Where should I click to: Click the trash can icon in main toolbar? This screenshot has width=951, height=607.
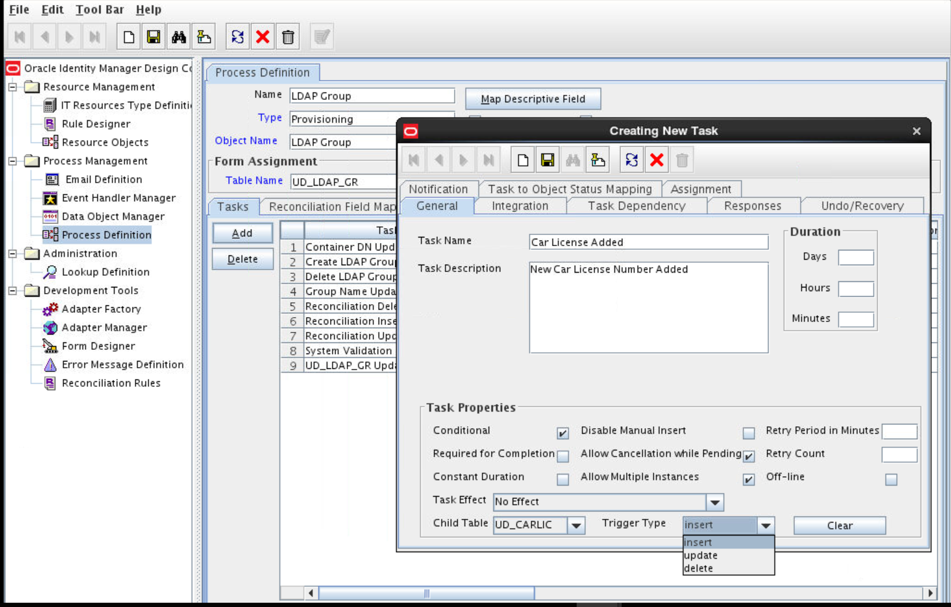point(288,37)
